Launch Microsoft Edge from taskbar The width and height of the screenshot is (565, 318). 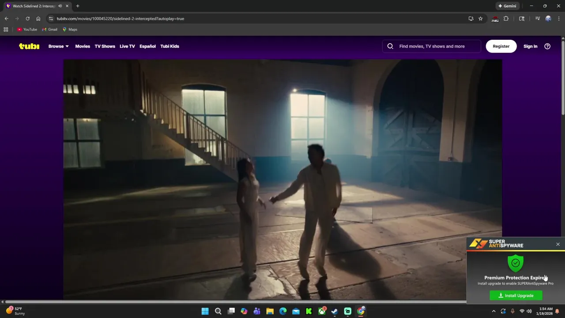click(x=283, y=311)
